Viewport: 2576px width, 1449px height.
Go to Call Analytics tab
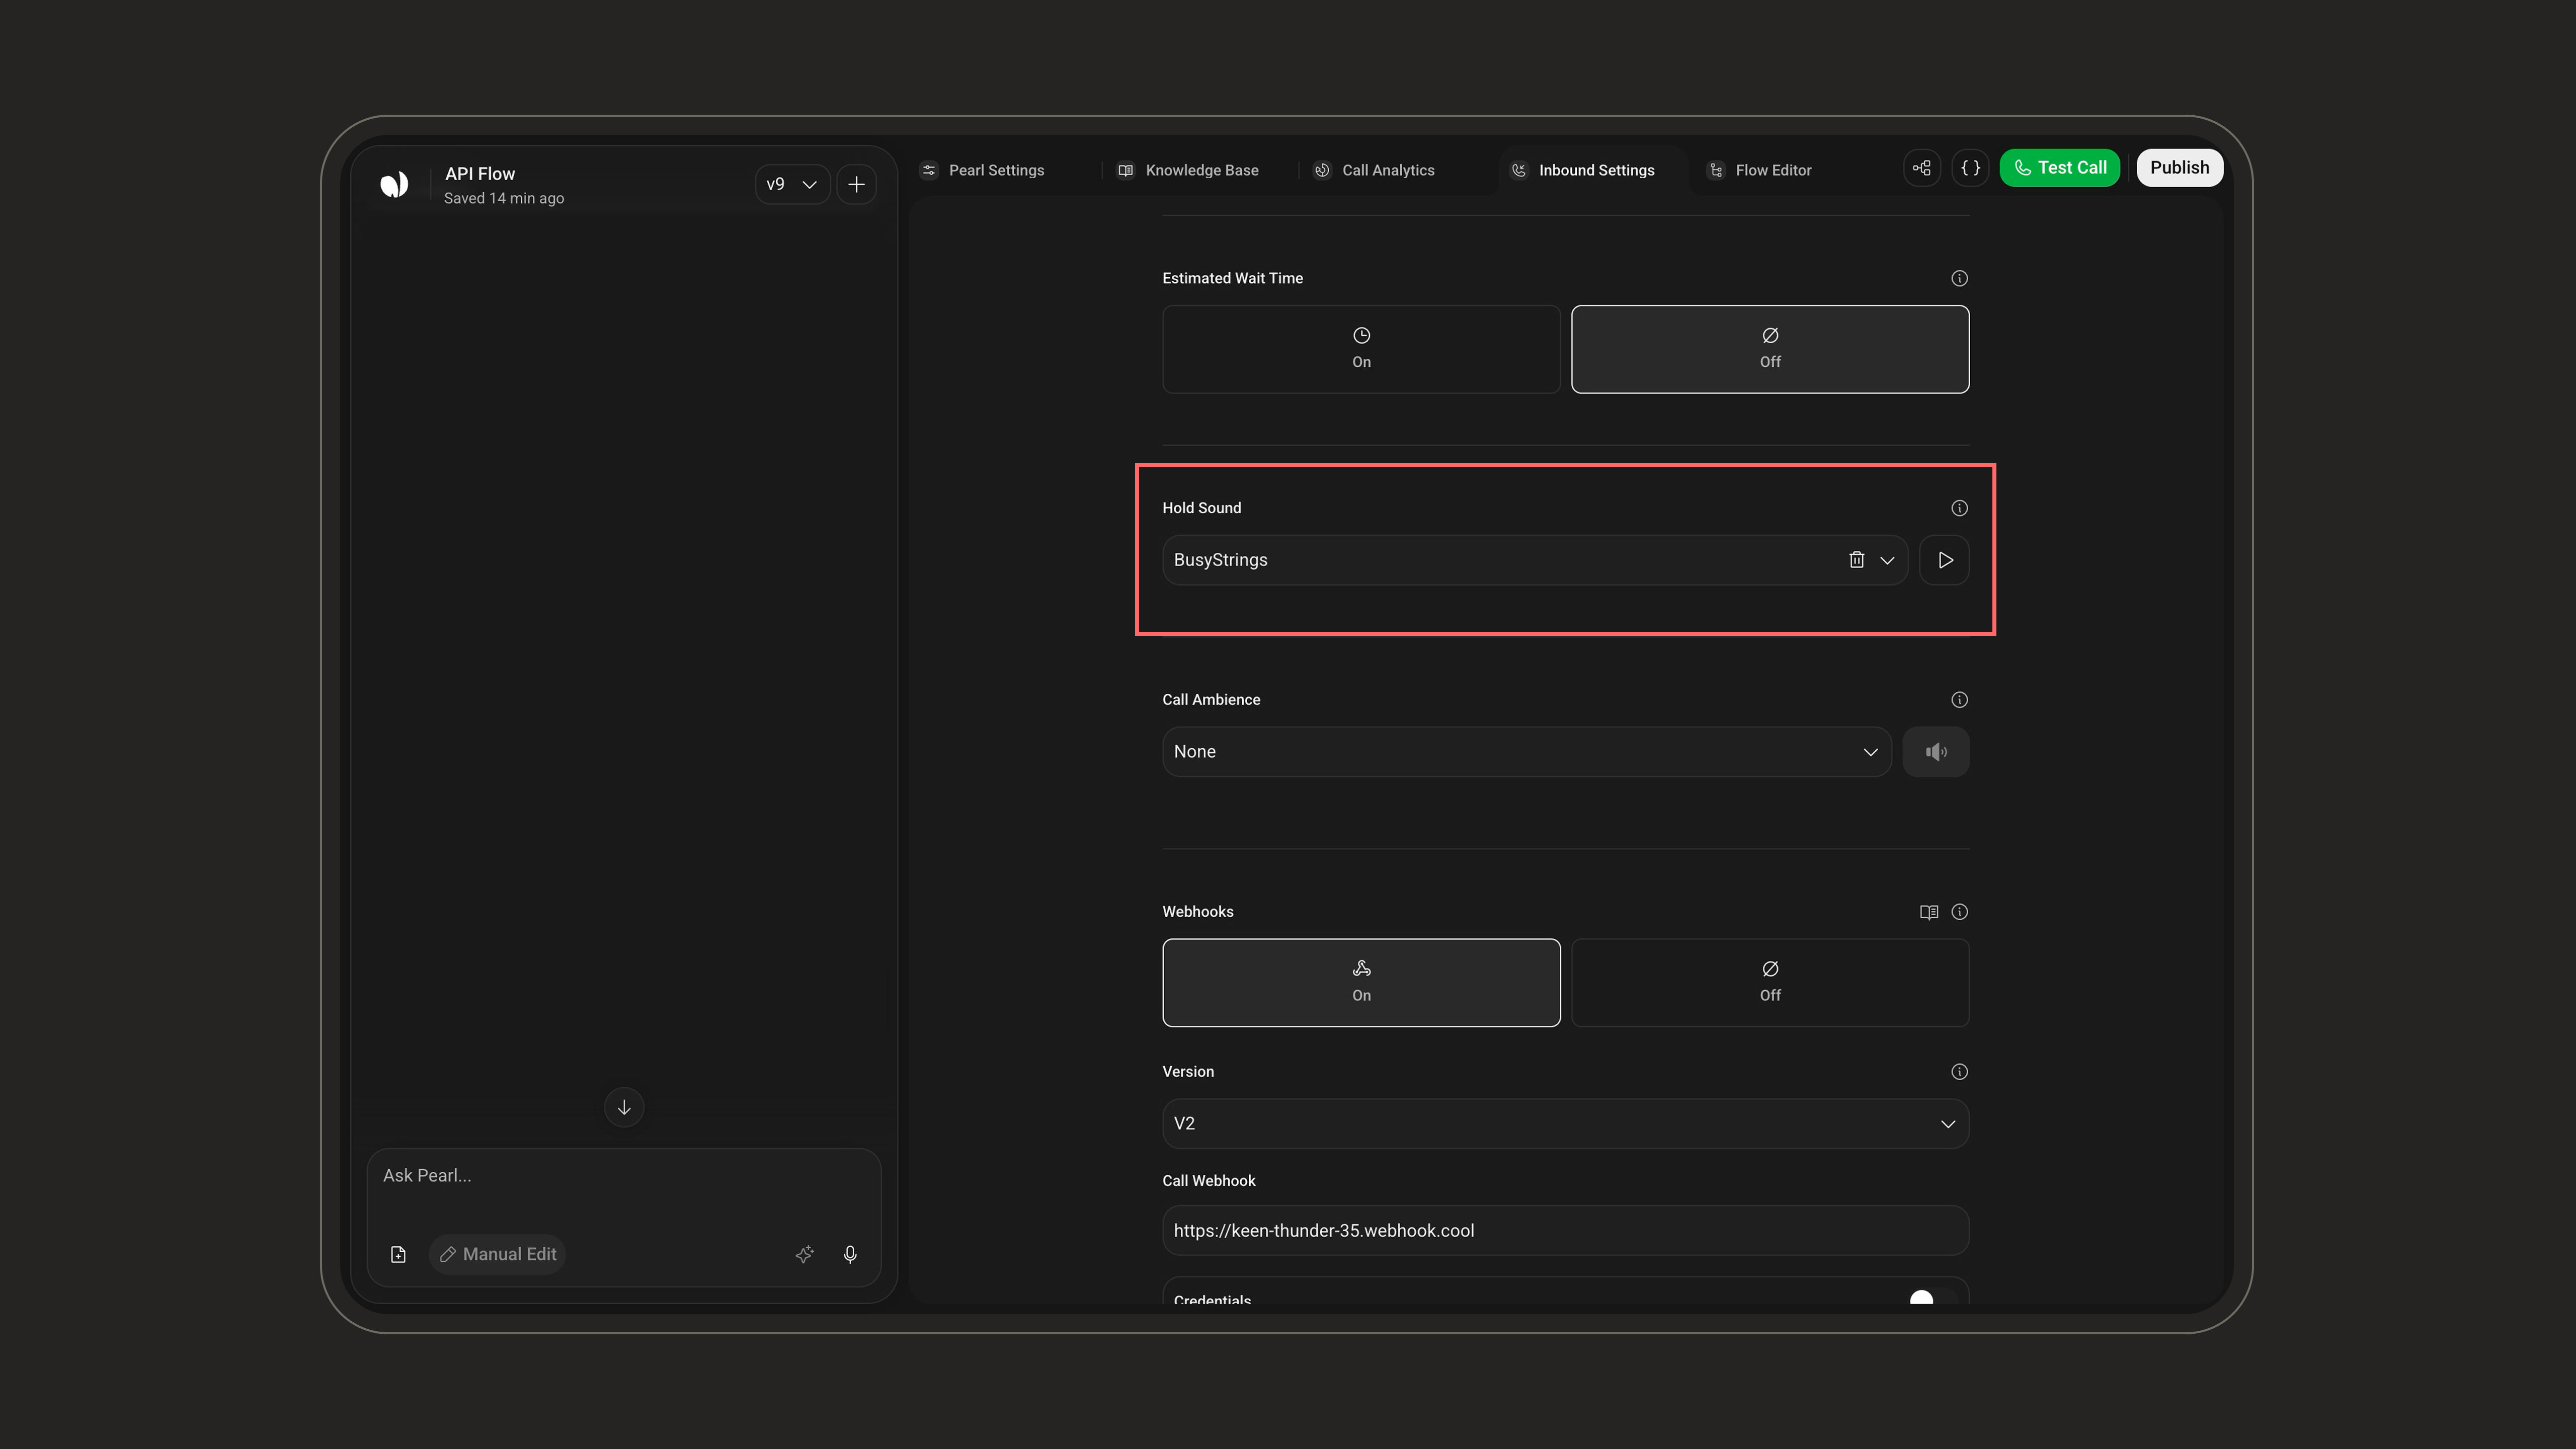1374,170
